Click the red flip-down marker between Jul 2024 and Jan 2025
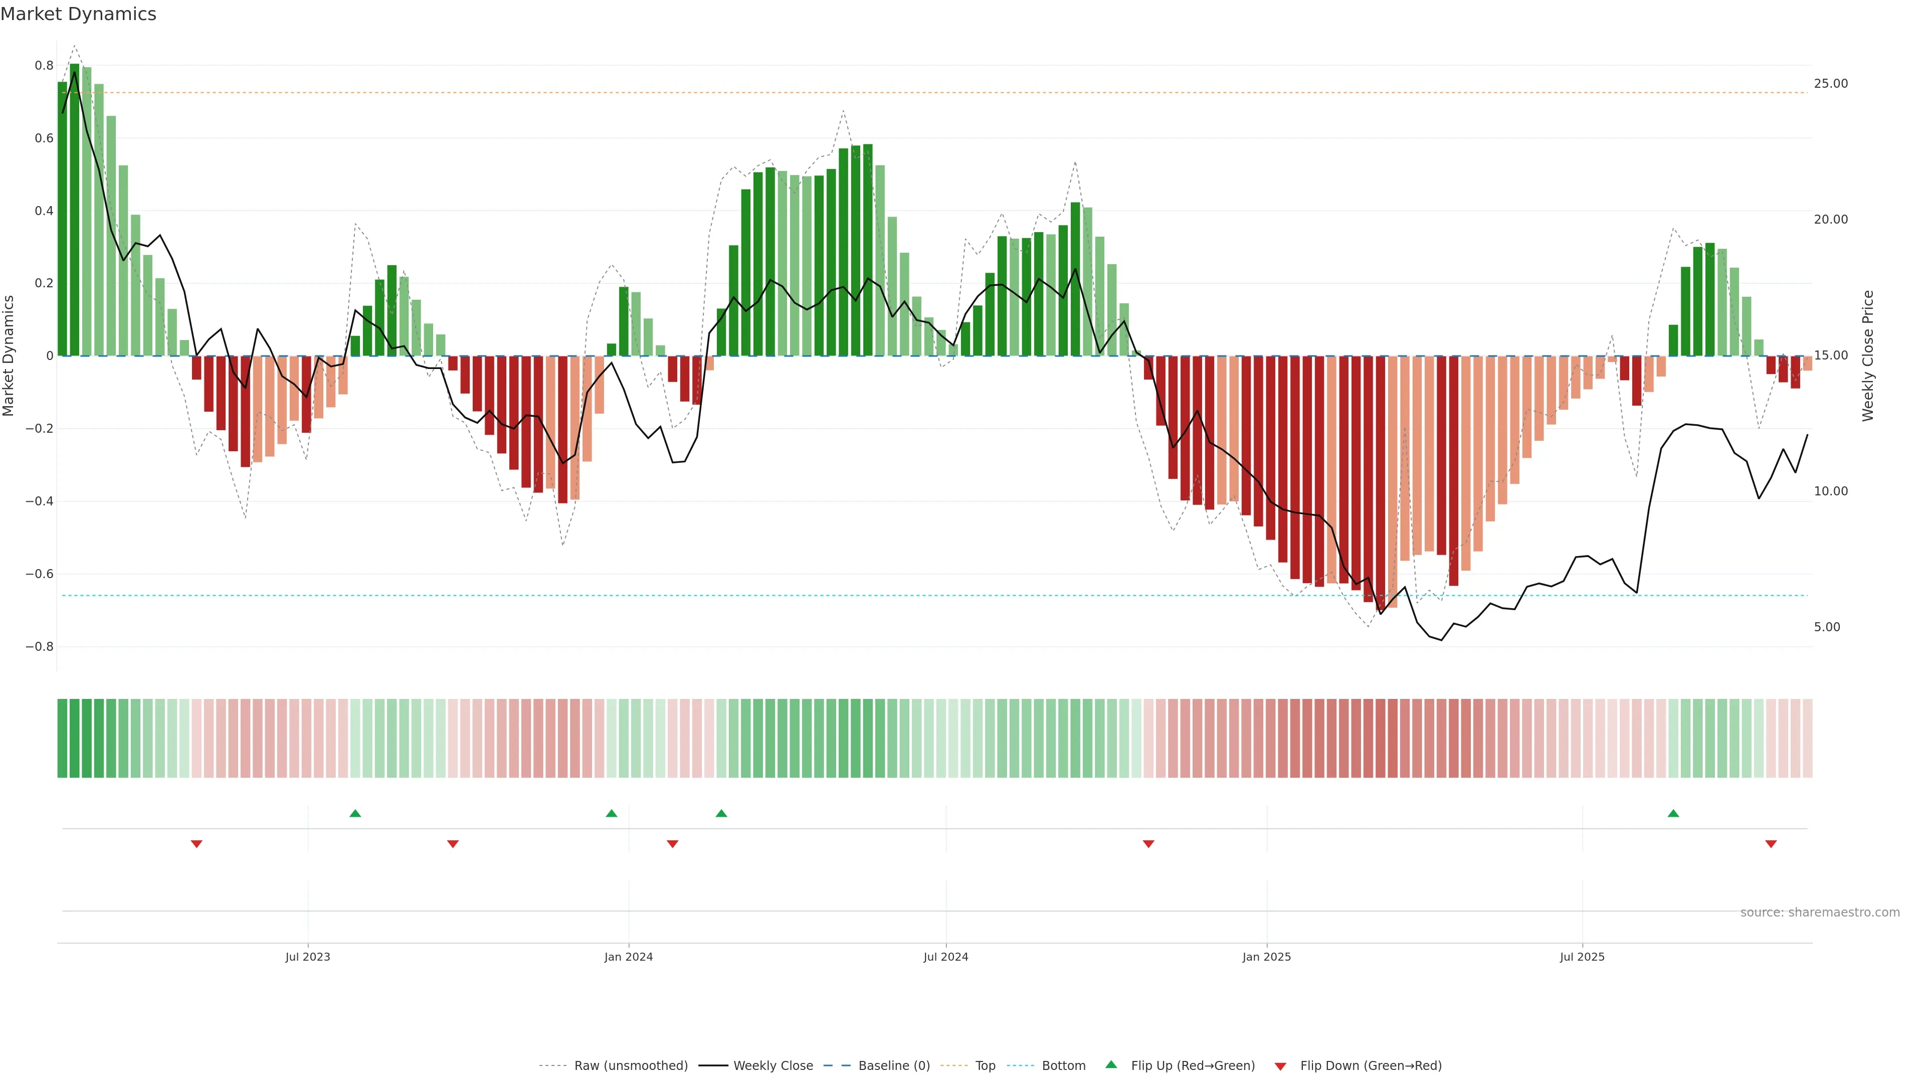The height and width of the screenshot is (1083, 1925). click(1148, 844)
